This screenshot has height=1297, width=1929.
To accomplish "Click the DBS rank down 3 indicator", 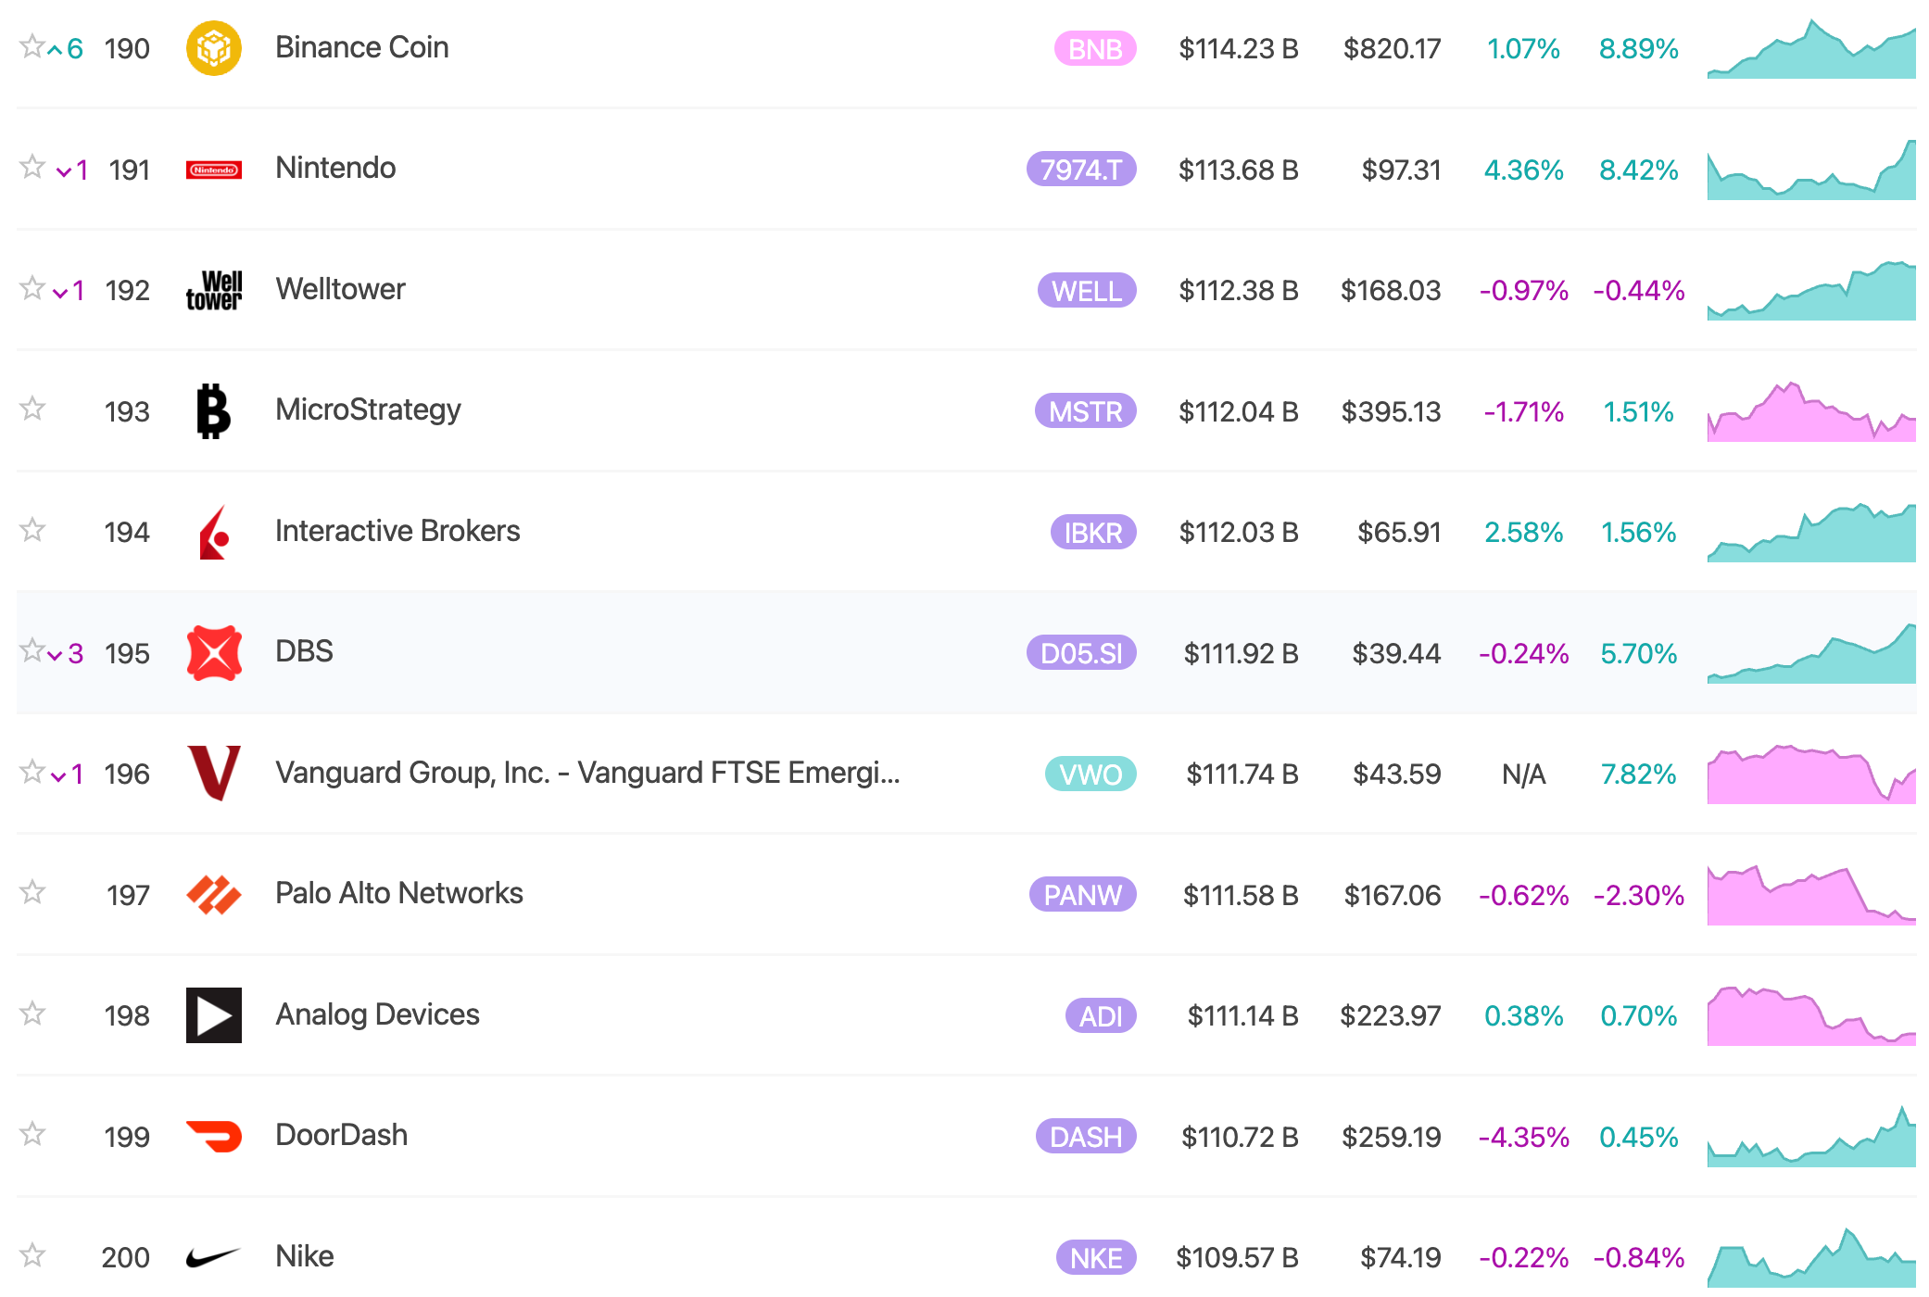I will 66,654.
